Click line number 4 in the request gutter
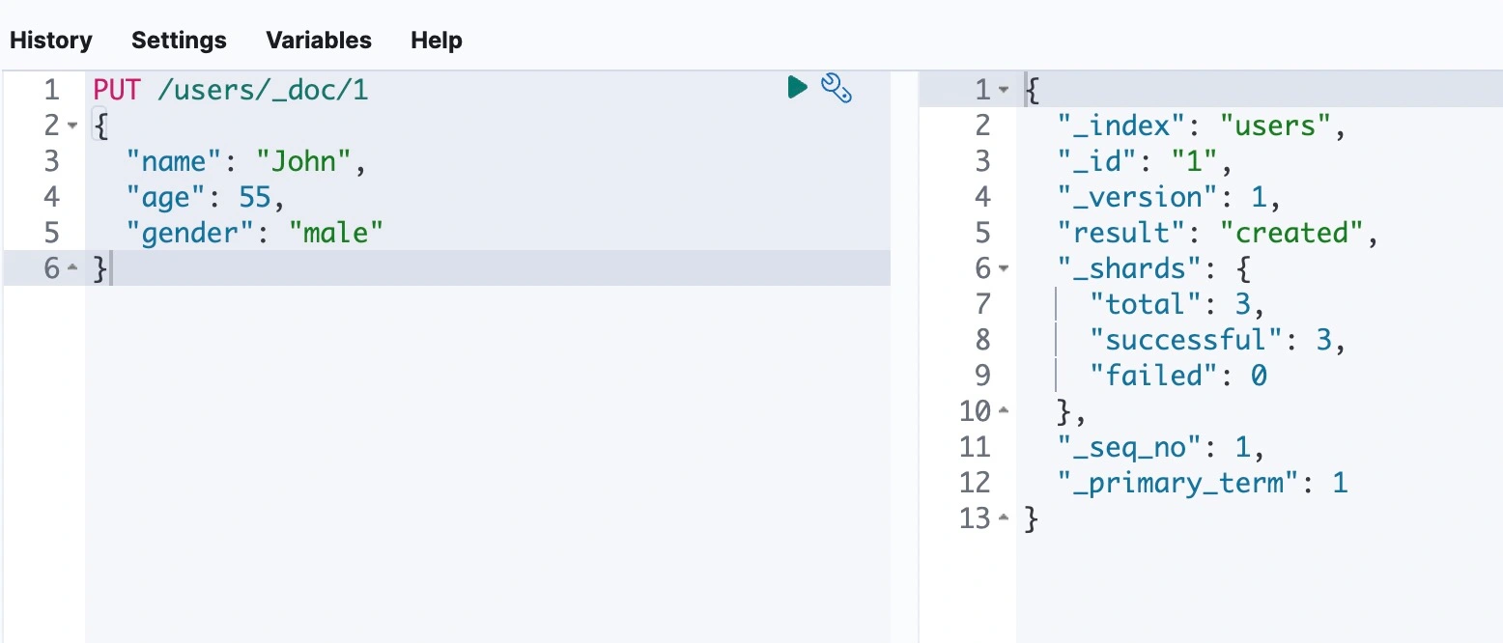The image size is (1503, 643). coord(51,197)
